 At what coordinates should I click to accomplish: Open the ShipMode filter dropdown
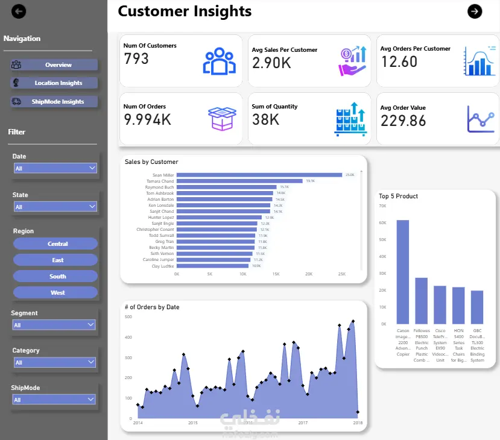[54, 400]
